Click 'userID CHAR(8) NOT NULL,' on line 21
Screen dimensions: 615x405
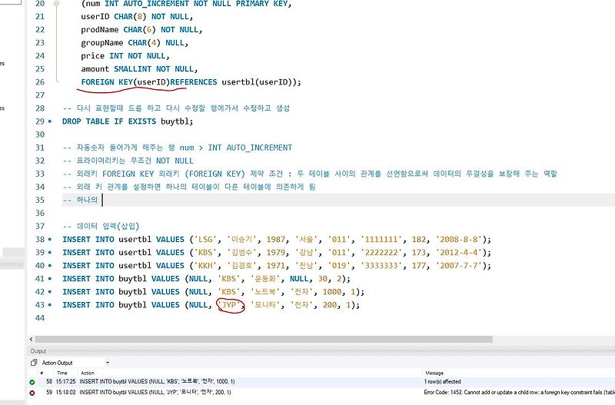pos(137,16)
